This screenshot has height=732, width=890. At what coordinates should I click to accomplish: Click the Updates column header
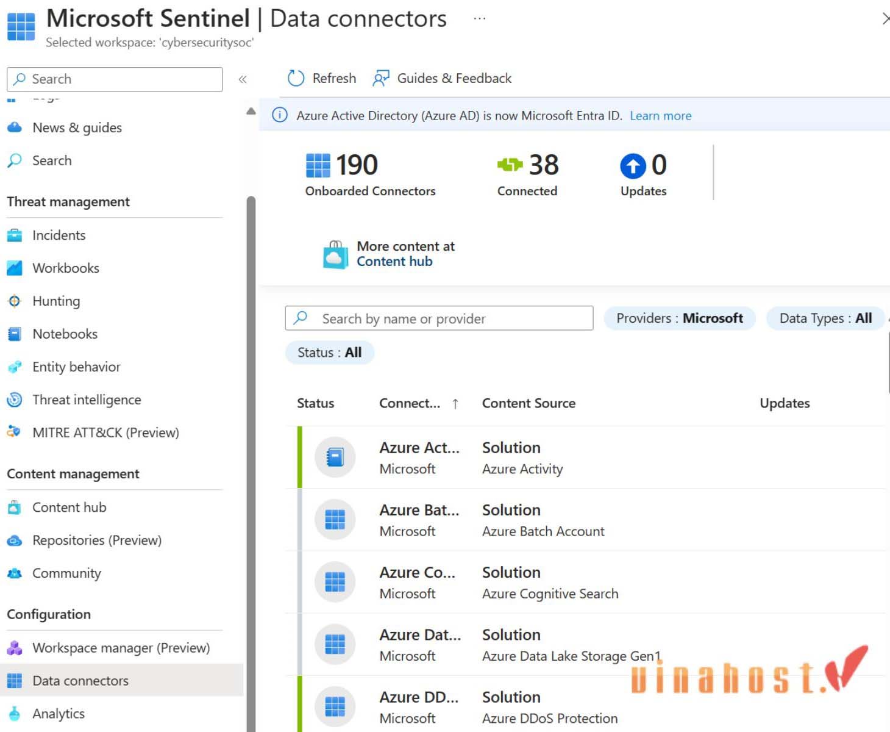tap(785, 403)
